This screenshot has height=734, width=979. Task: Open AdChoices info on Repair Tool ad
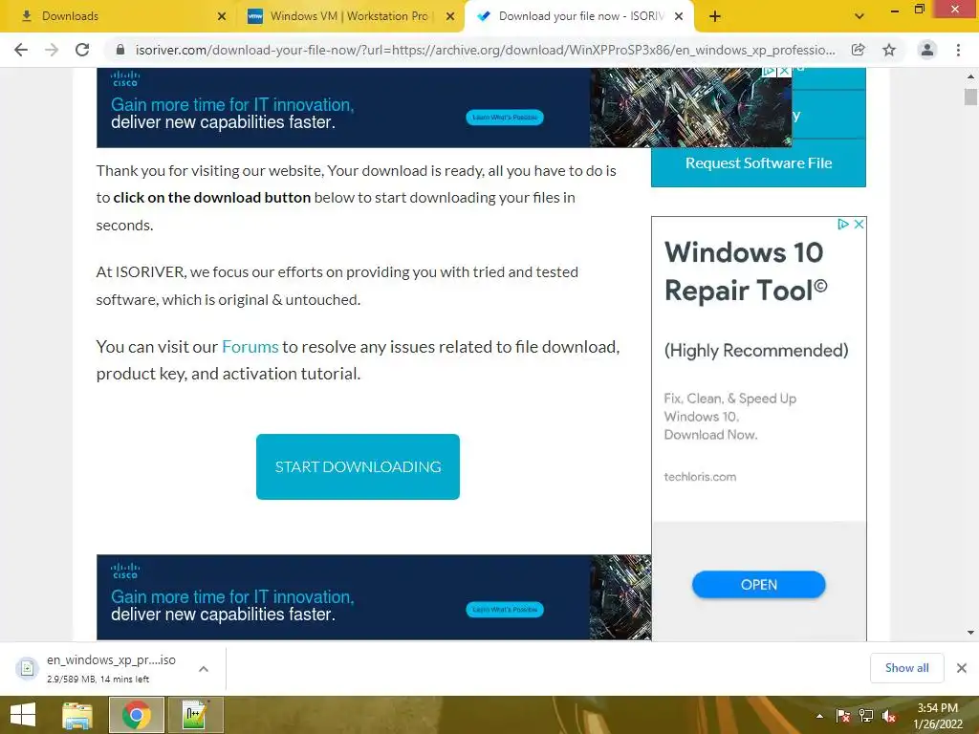[x=843, y=224]
